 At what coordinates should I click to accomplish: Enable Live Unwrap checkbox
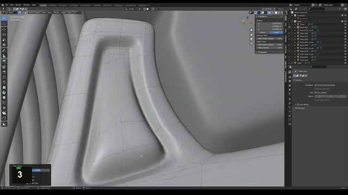[x=315, y=93]
